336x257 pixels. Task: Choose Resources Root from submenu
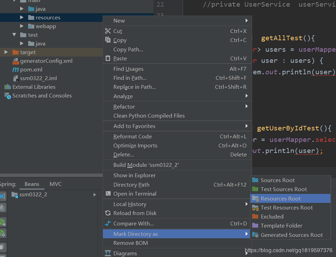coord(281,199)
